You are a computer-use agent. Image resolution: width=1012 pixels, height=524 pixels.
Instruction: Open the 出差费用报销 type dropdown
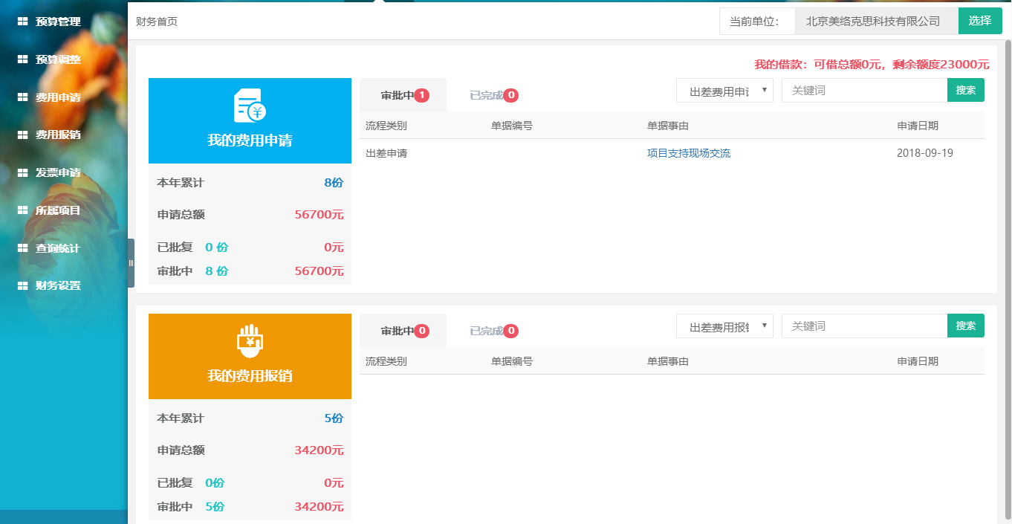(724, 326)
